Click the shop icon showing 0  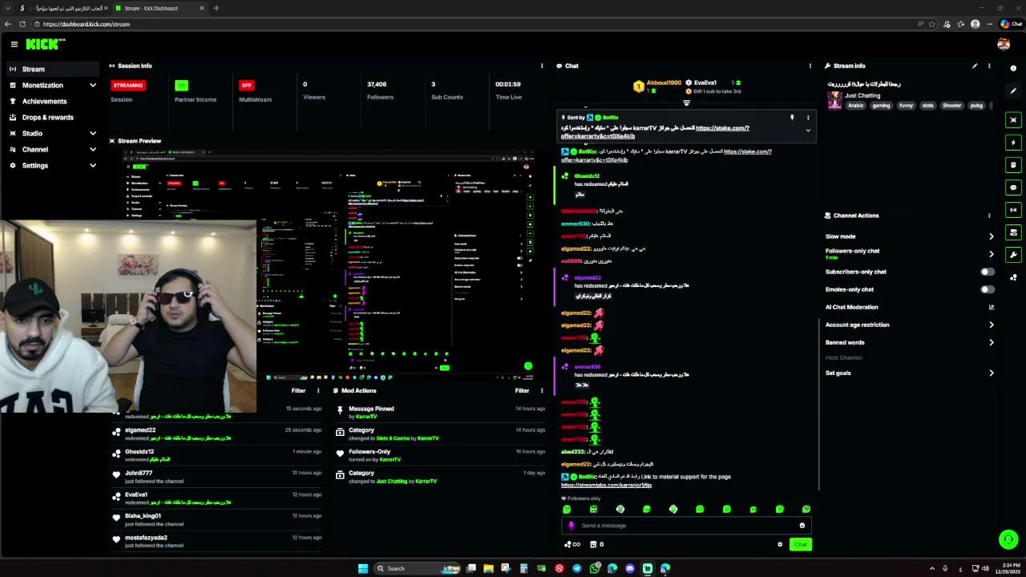[596, 544]
